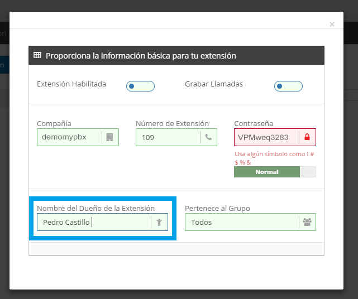Click the Grabar Llamadas label
This screenshot has width=358, height=299.
click(x=214, y=84)
